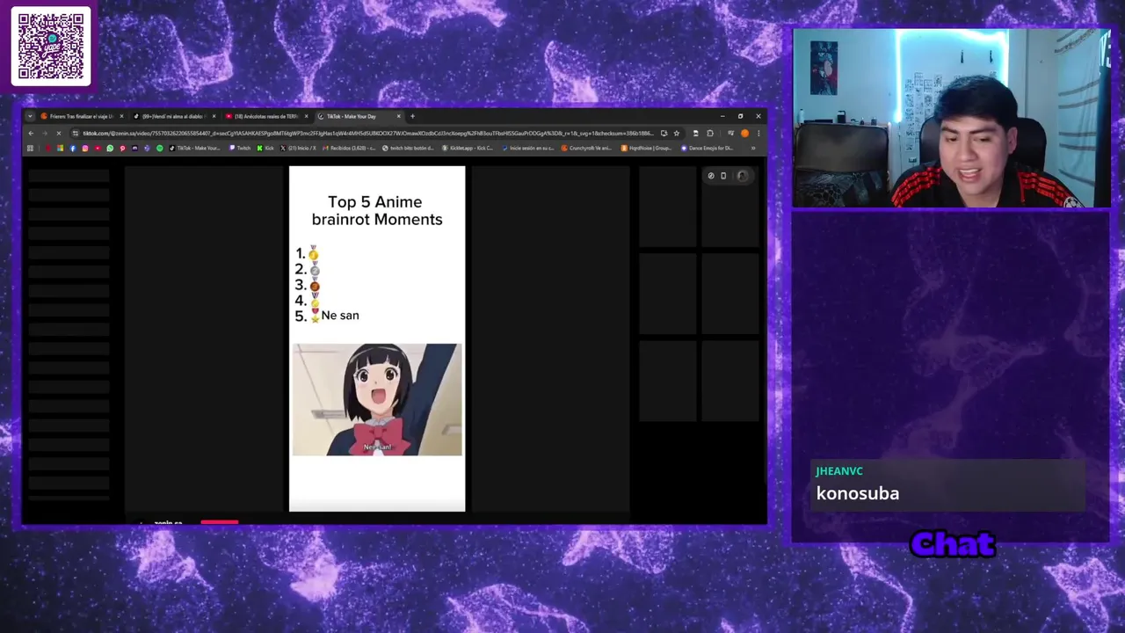Open the TikTok profile avatar
The height and width of the screenshot is (633, 1125).
(742, 176)
